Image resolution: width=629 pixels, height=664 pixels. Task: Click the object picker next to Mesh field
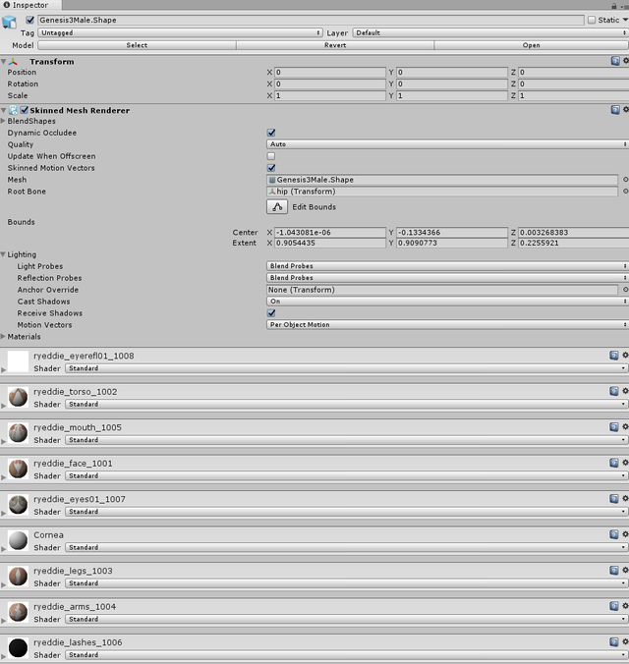(625, 180)
